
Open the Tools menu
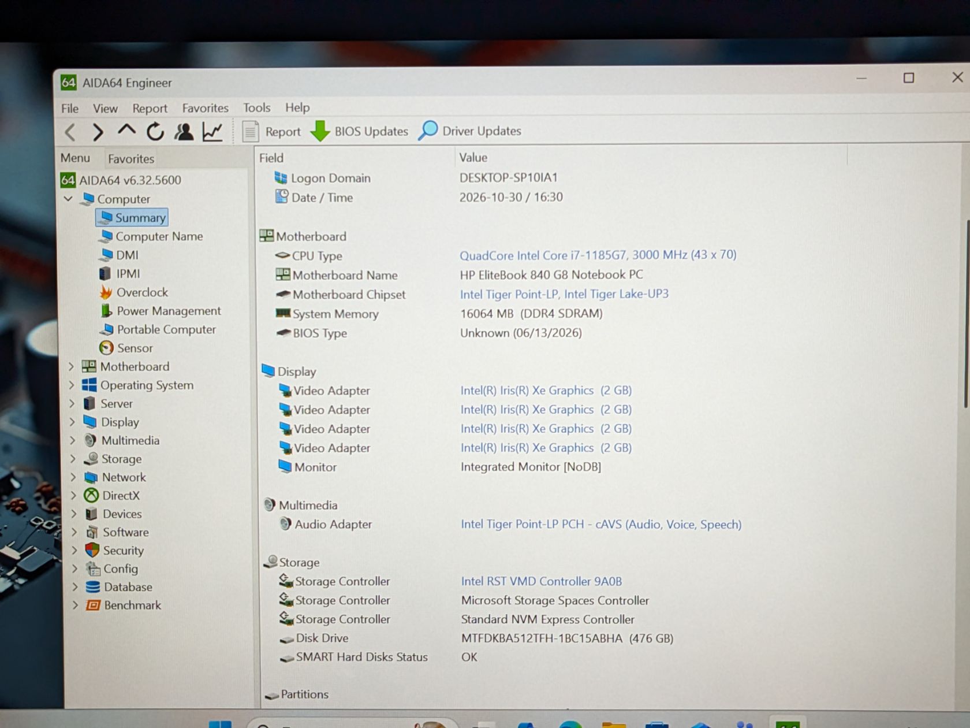pos(256,107)
